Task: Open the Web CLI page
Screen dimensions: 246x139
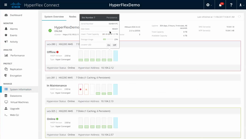Action: click(14, 115)
